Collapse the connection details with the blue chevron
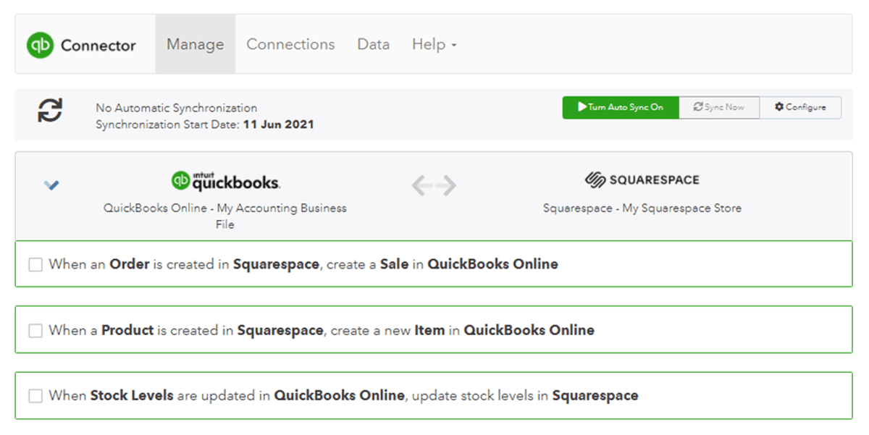 pos(51,185)
